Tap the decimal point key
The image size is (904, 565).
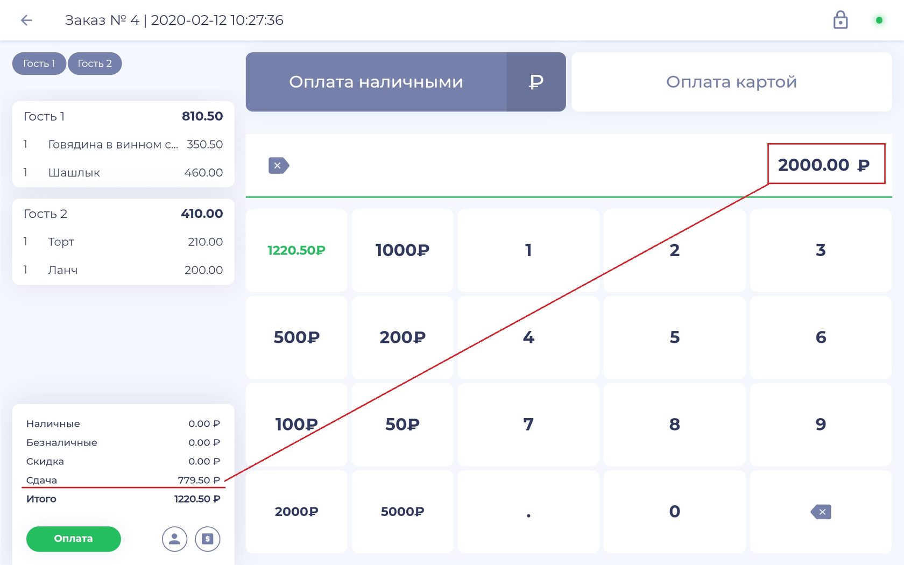click(528, 512)
